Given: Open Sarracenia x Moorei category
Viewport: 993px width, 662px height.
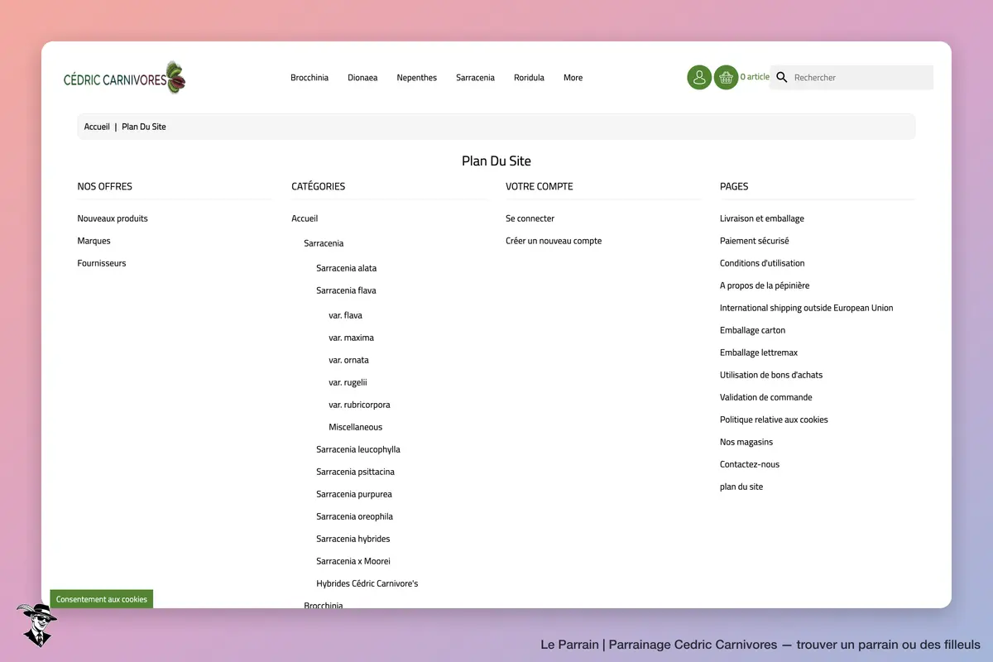Looking at the screenshot, I should click(353, 561).
